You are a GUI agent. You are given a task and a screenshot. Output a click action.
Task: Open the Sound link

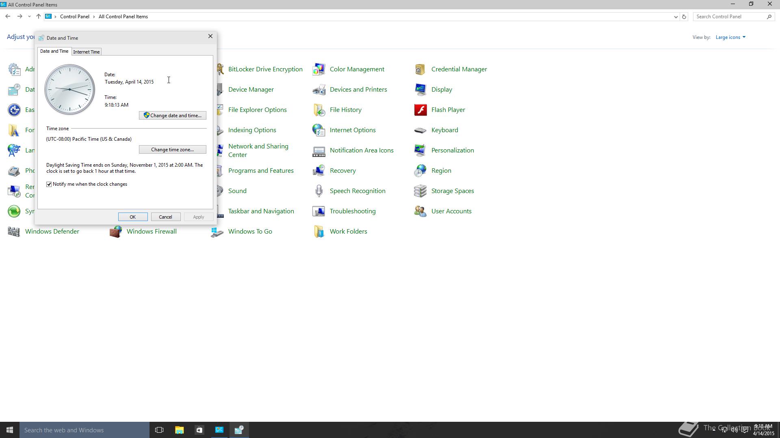237,191
